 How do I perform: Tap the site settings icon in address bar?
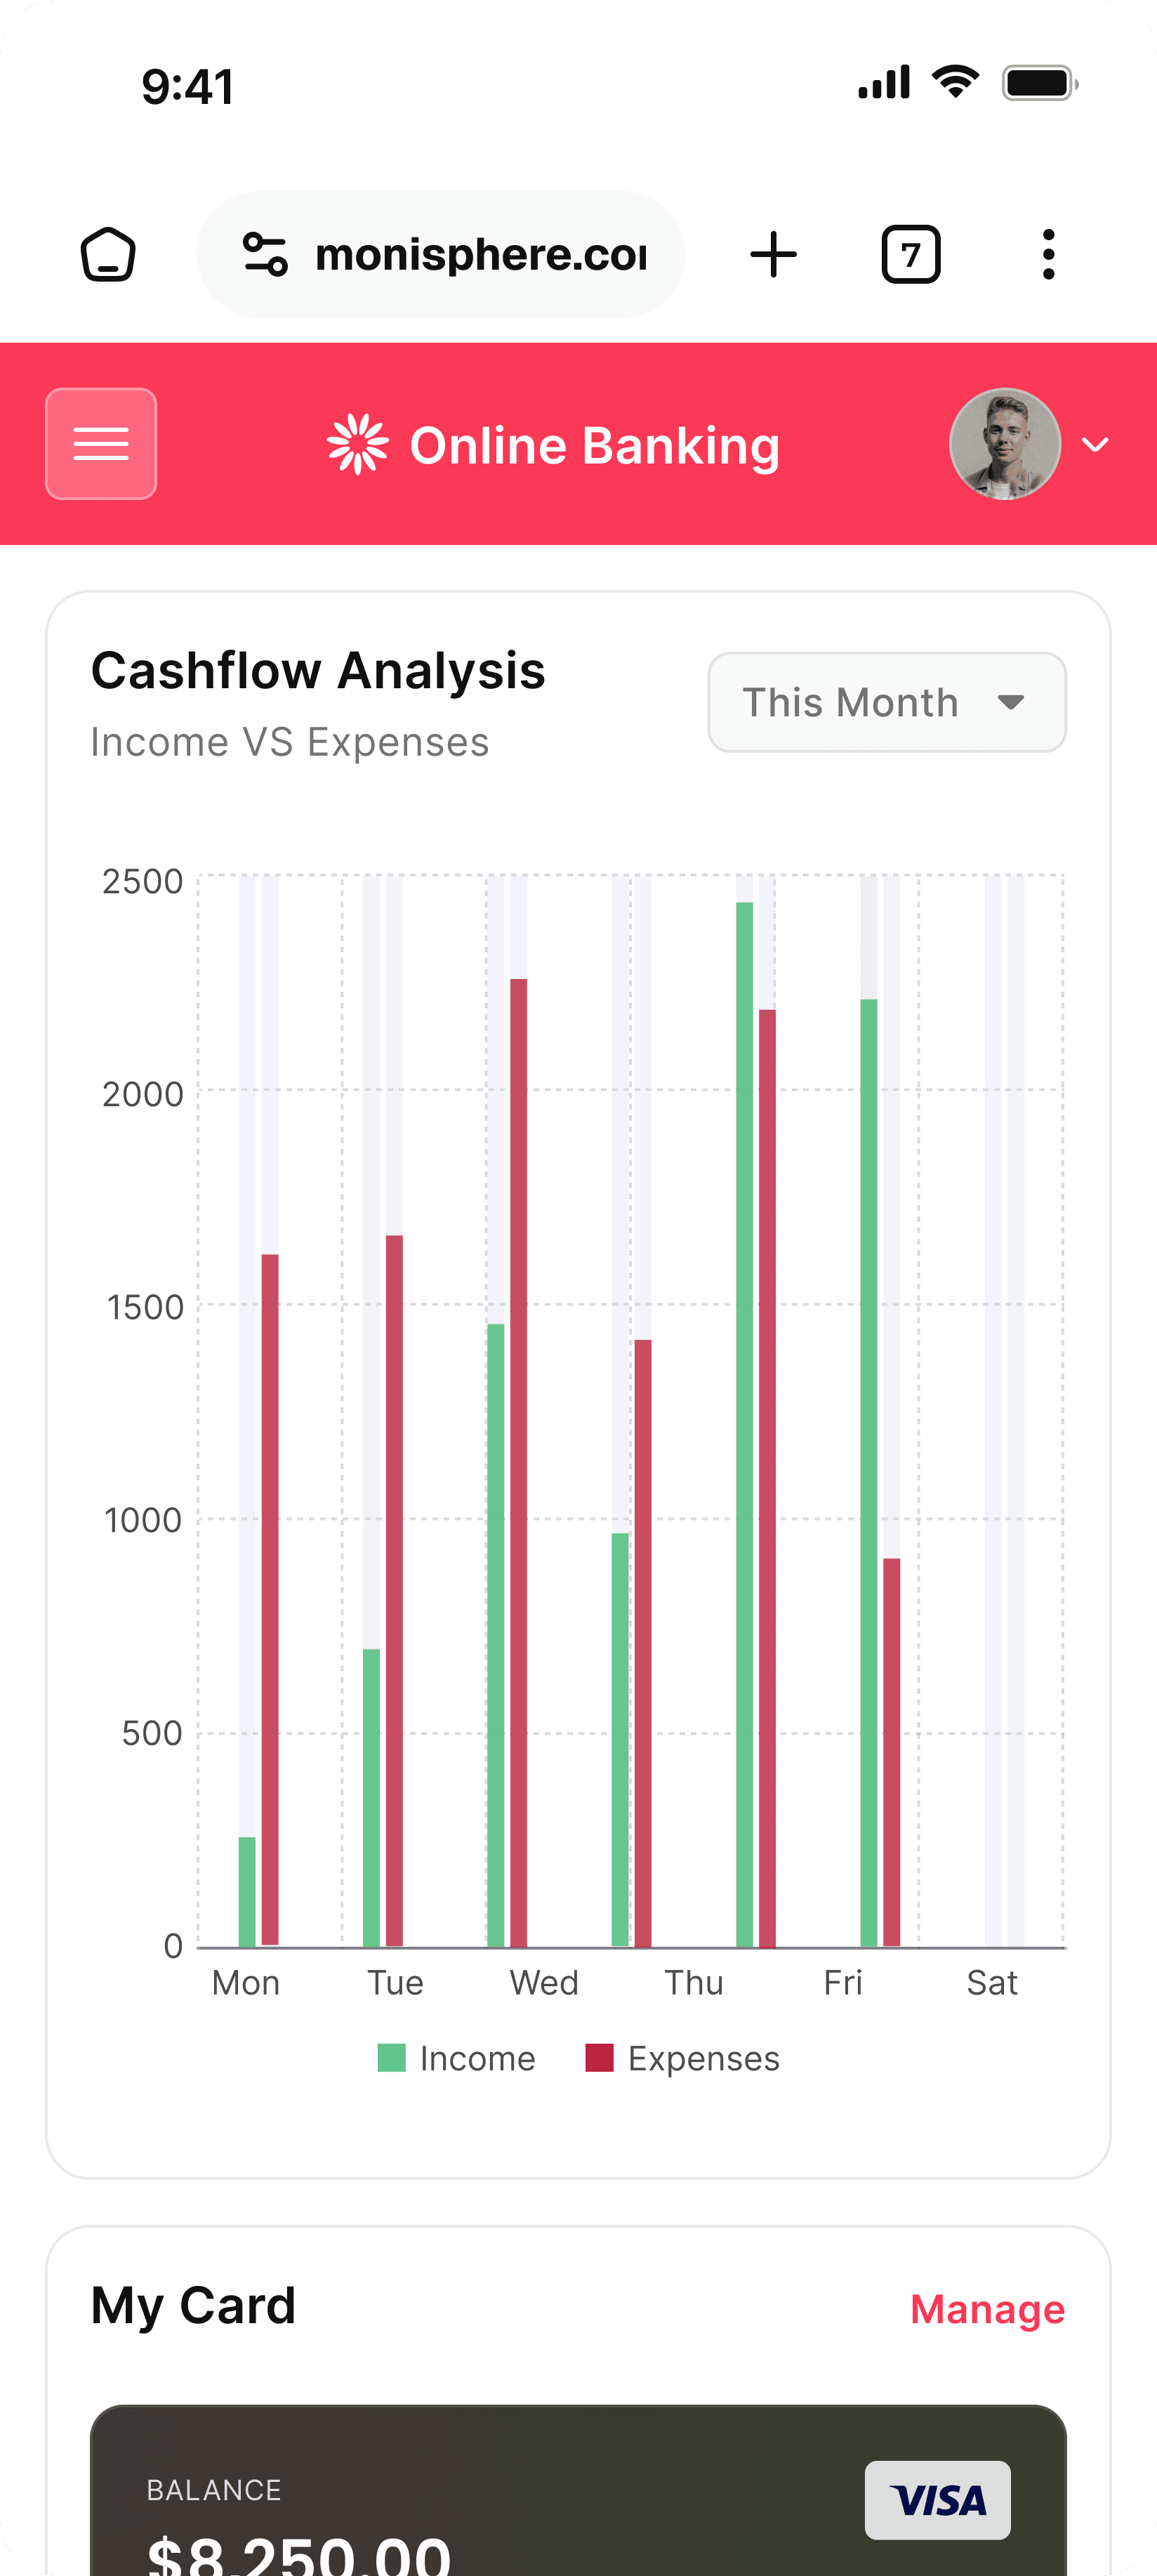click(265, 254)
